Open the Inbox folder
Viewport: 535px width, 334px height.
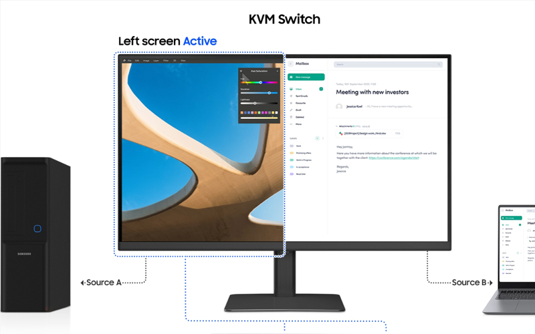(298, 89)
